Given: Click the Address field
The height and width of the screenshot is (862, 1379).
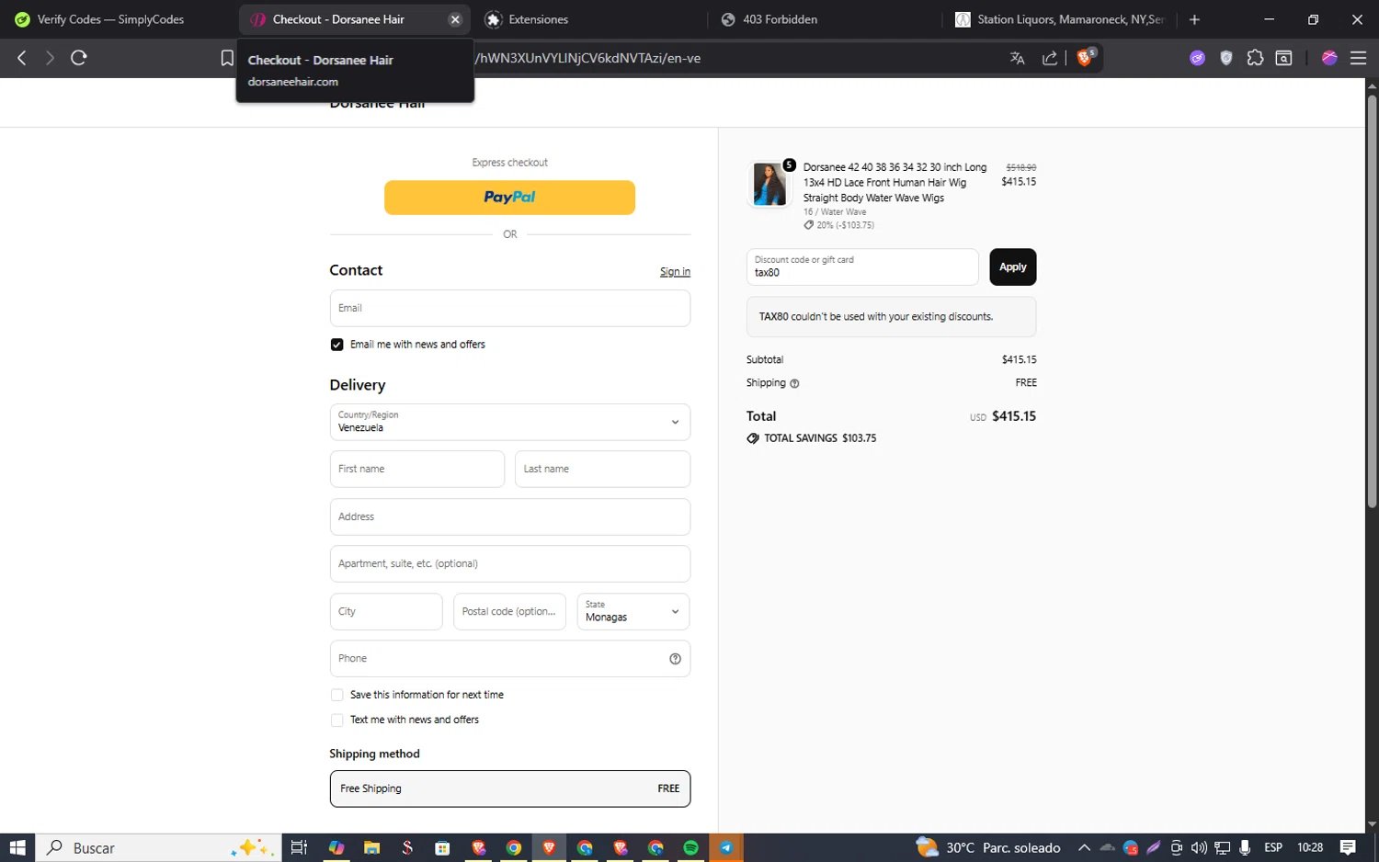Looking at the screenshot, I should [510, 516].
